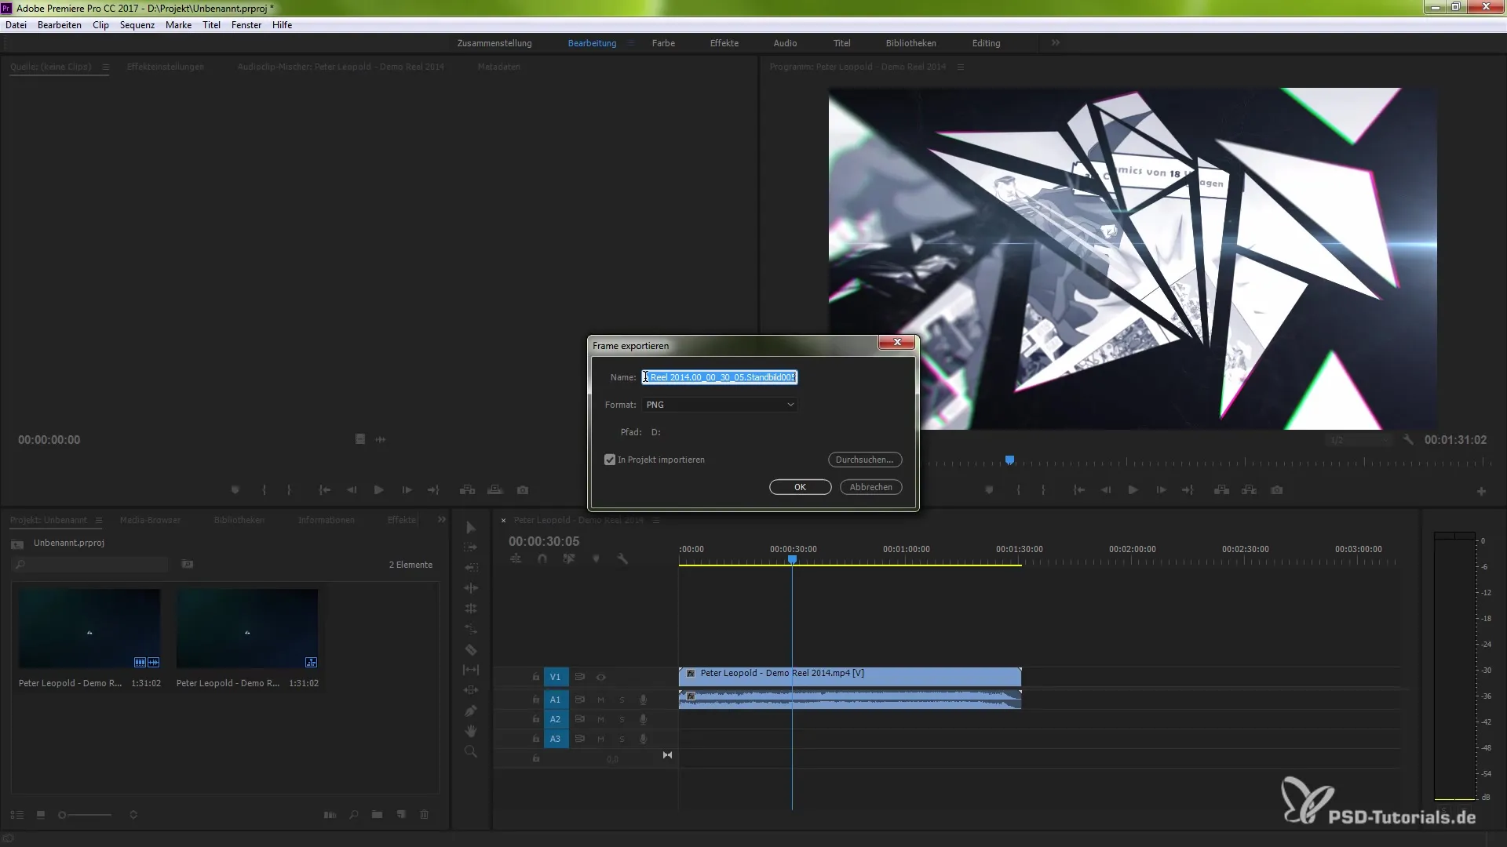
Task: Toggle lock on track A3
Action: coord(536,739)
